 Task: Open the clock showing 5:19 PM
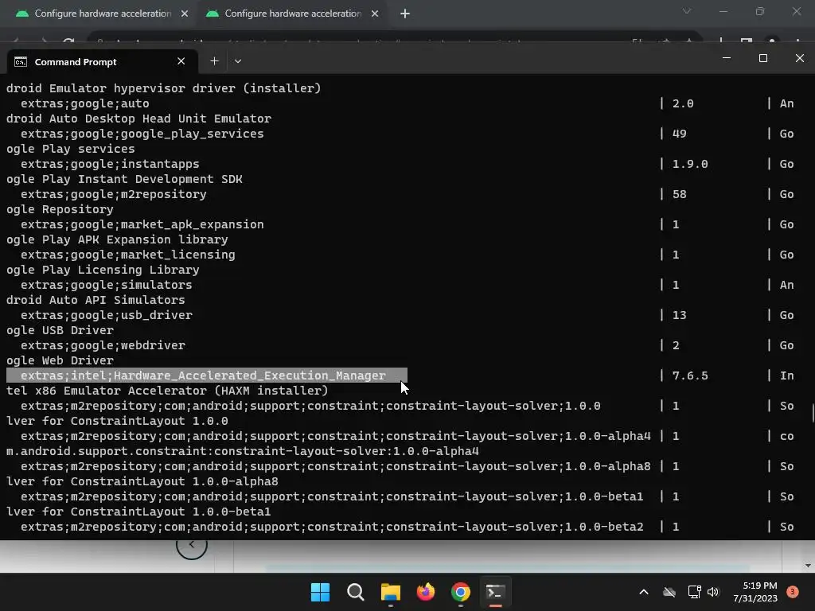pyautogui.click(x=755, y=592)
